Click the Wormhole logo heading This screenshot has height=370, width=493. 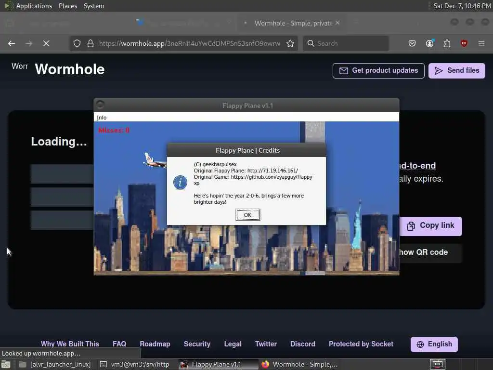coord(69,69)
